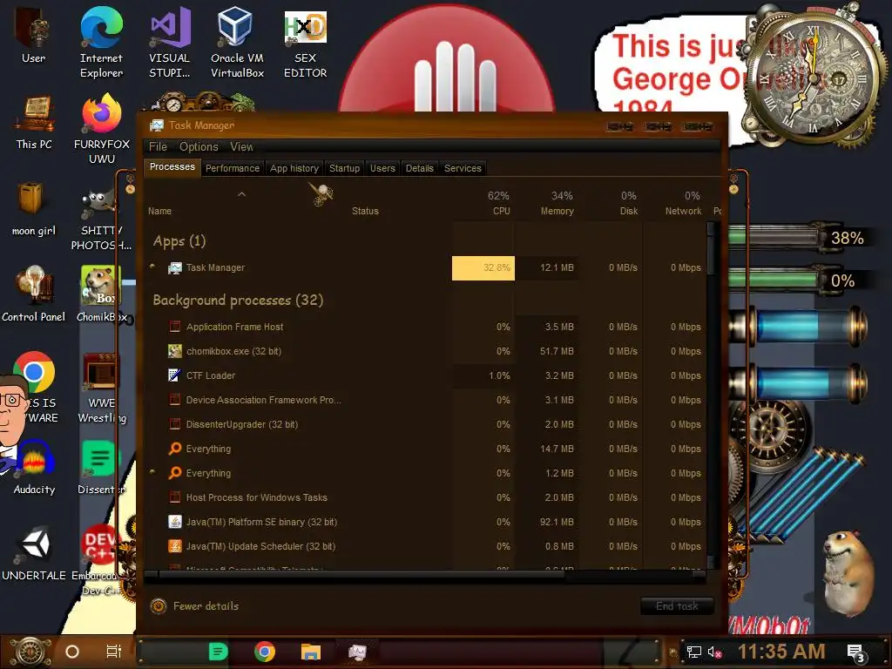The height and width of the screenshot is (669, 892).
Task: Select Task Manager taskbar button
Action: point(357,652)
